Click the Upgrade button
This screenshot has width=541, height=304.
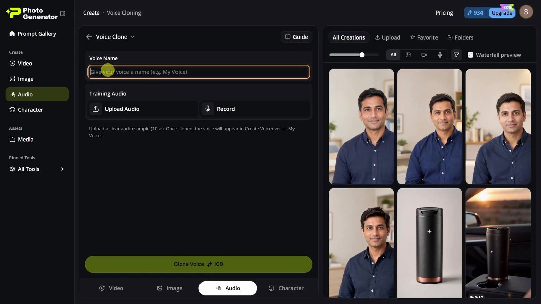pyautogui.click(x=502, y=13)
